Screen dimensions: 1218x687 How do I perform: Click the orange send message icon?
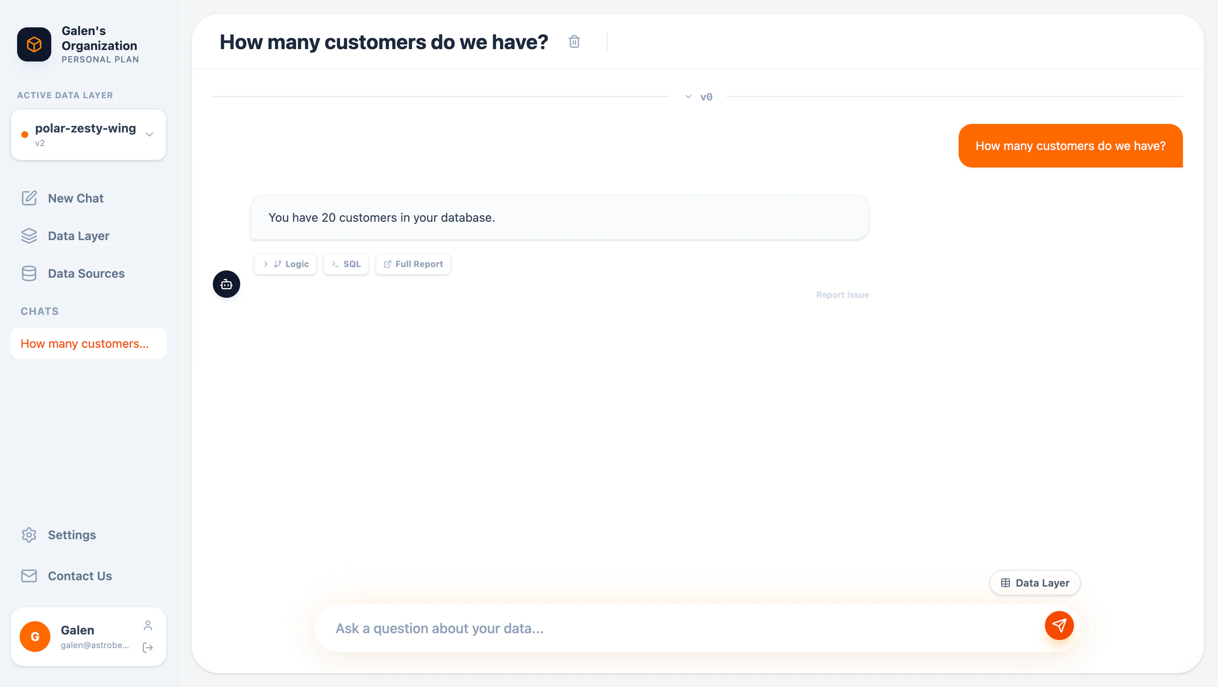1059,625
